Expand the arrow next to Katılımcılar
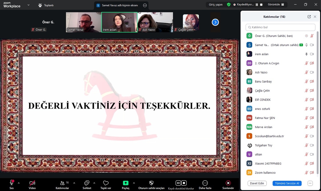This screenshot has height=191, width=321. tap(74, 183)
